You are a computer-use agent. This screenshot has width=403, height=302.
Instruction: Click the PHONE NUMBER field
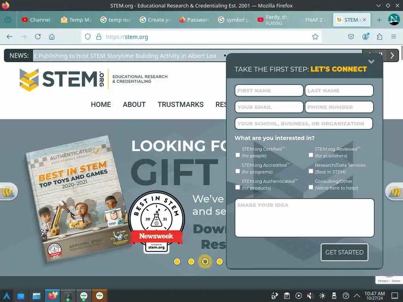click(x=339, y=107)
